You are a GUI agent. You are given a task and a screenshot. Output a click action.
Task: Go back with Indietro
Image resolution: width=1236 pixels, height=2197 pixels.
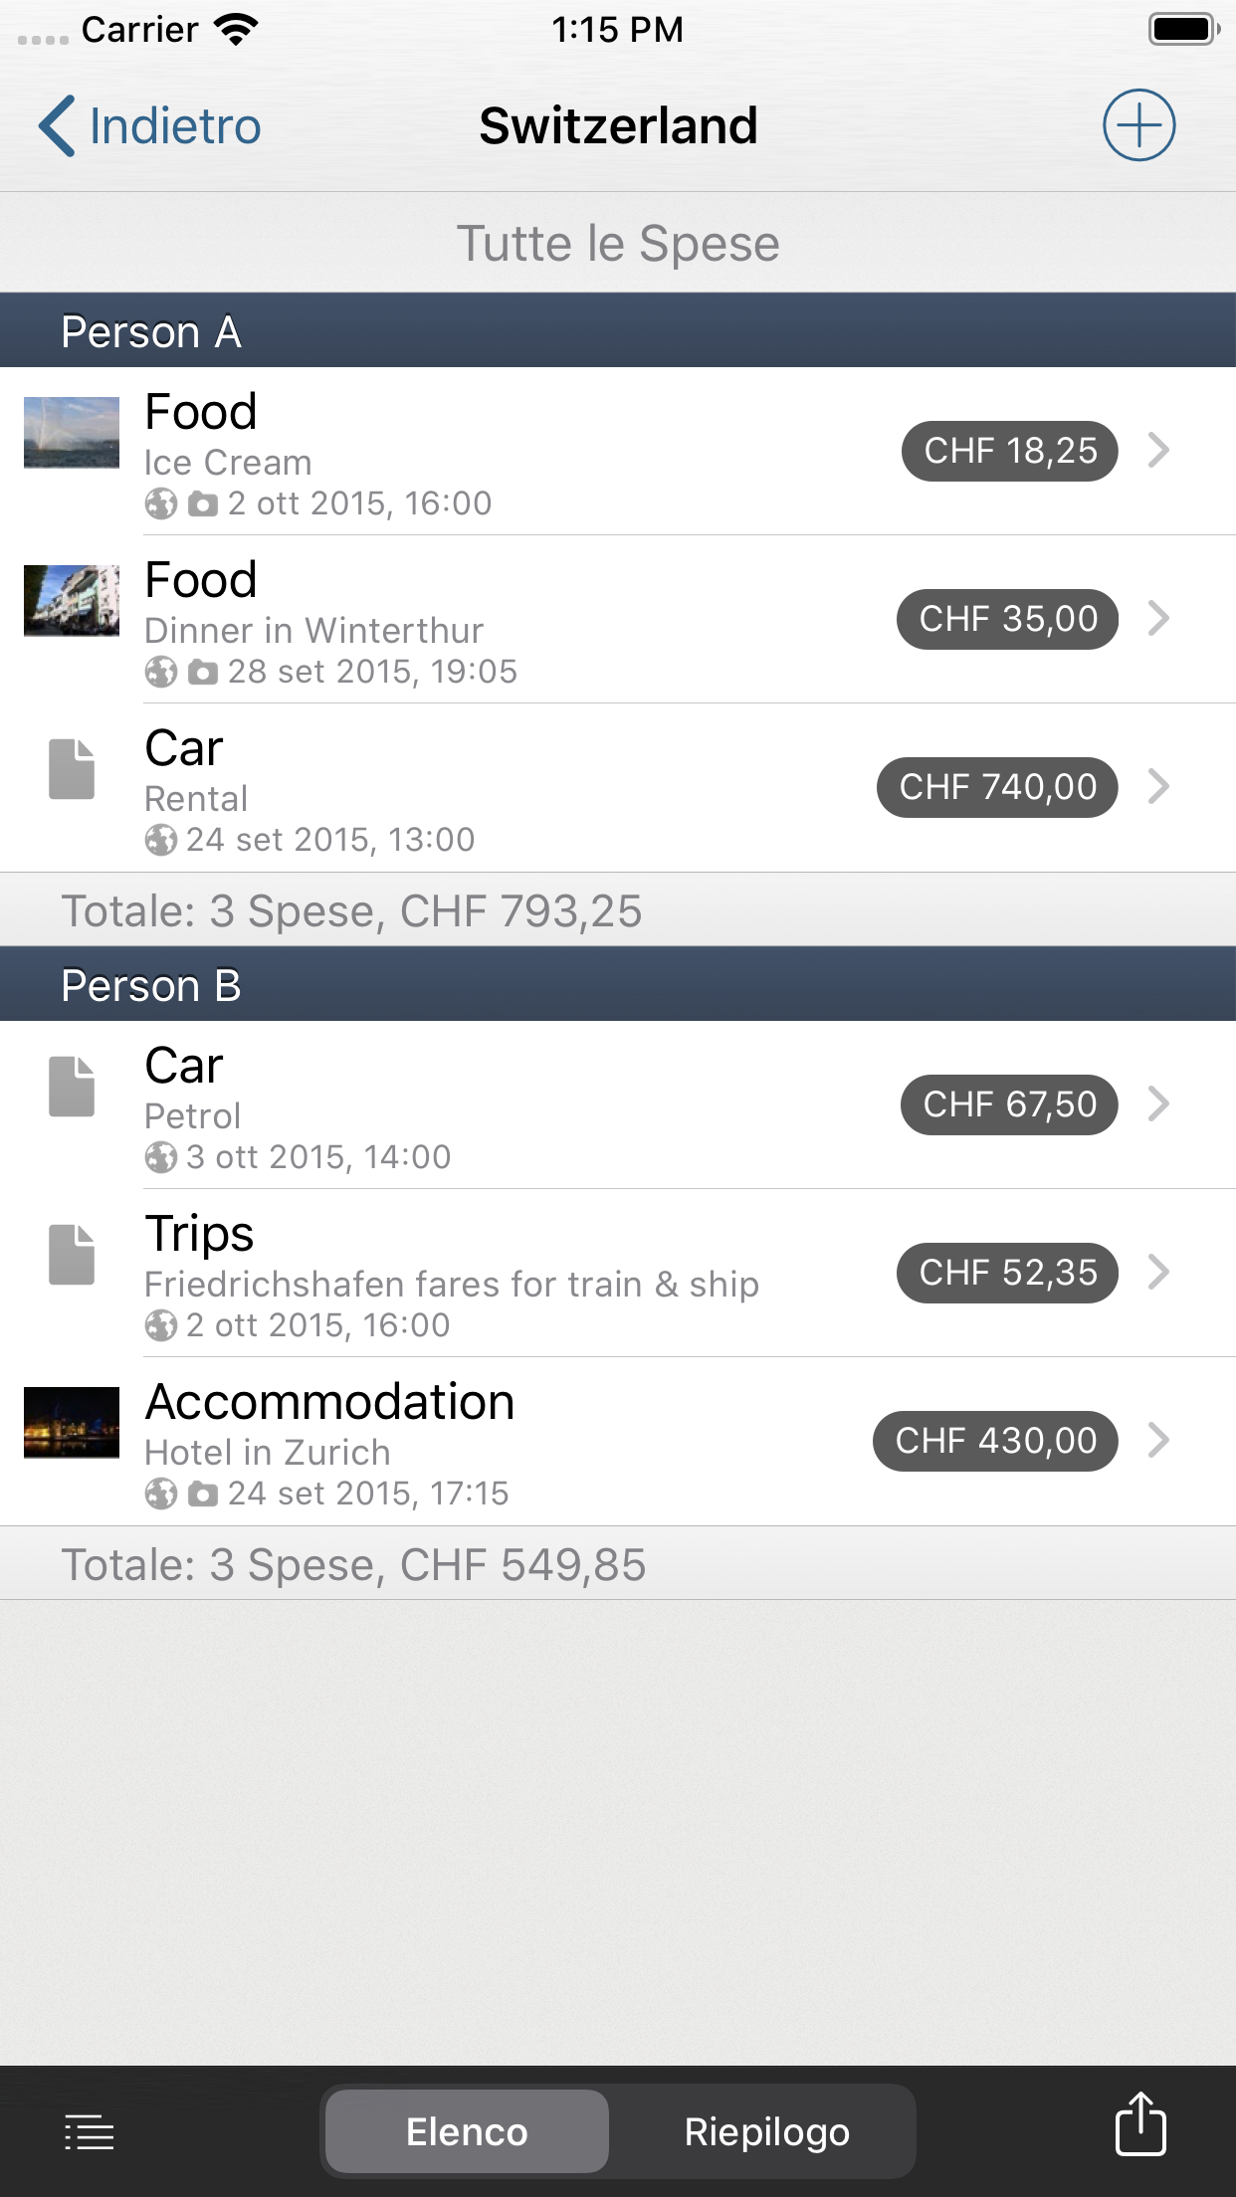[151, 126]
